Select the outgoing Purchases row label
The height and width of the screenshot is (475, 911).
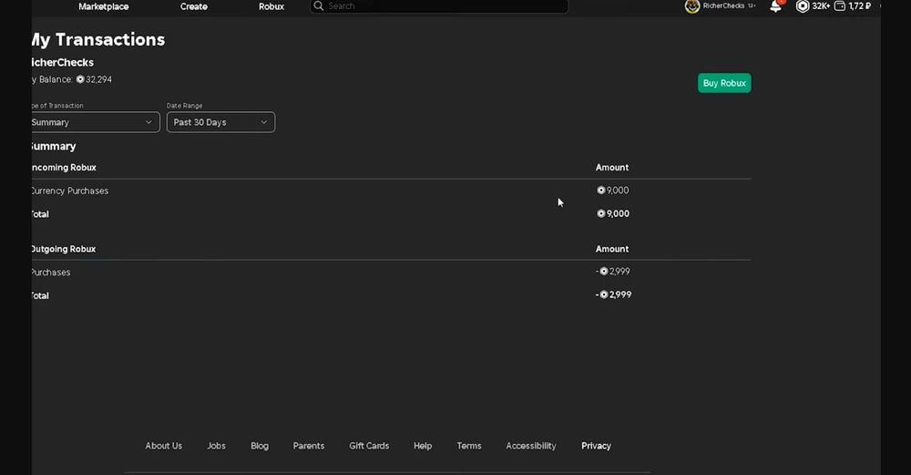pos(50,272)
